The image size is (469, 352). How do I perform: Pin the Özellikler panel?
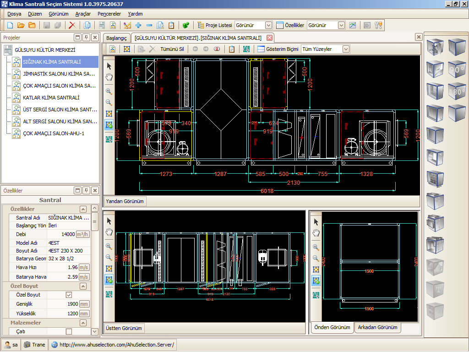(x=86, y=190)
